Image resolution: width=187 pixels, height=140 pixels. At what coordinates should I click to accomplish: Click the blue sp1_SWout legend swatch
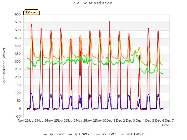tap(71, 135)
